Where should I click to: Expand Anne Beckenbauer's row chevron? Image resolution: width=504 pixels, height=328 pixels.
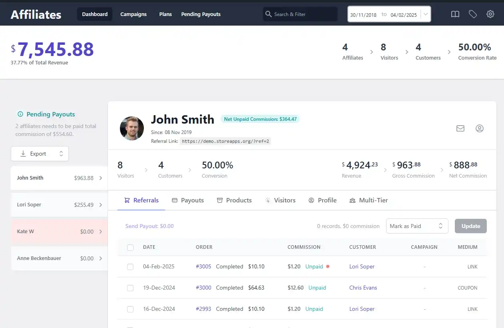tap(101, 258)
